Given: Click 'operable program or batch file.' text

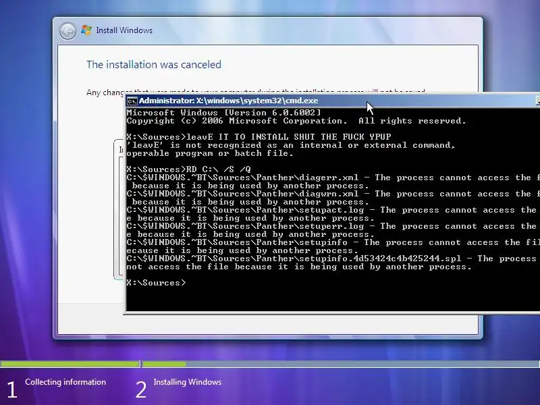Looking at the screenshot, I should point(210,153).
